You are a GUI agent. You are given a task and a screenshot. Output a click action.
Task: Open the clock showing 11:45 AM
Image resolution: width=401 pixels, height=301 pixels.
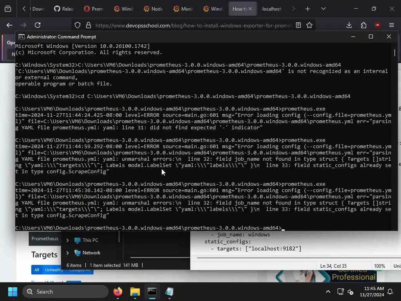(372, 292)
